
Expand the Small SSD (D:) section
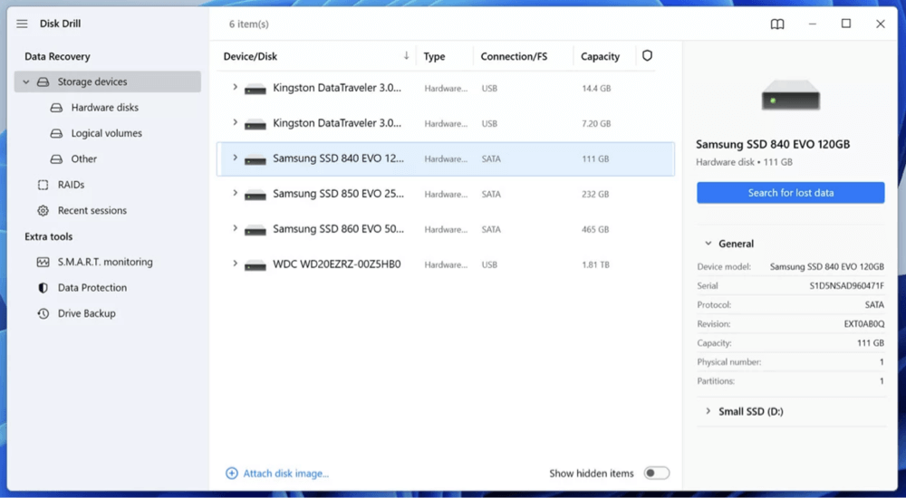[x=708, y=411]
